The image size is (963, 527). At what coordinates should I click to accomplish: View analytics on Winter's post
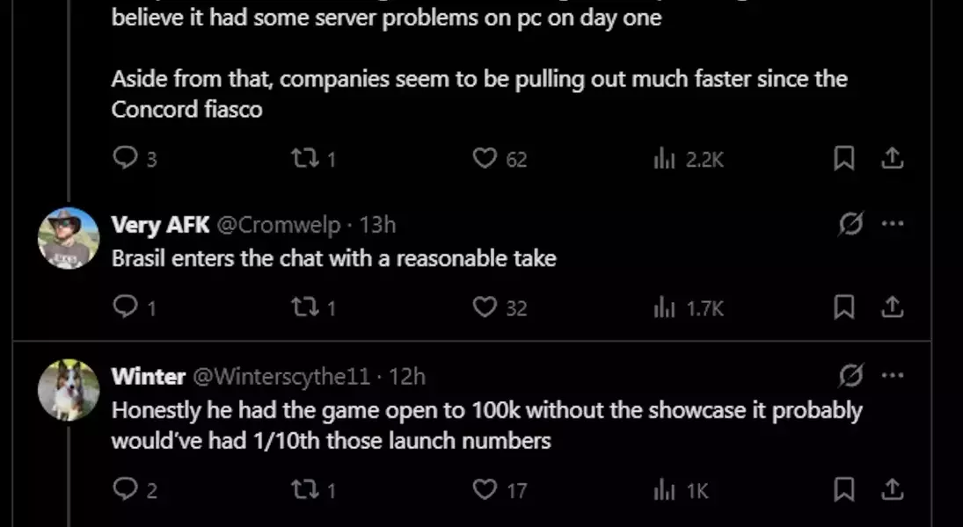pyautogui.click(x=664, y=489)
